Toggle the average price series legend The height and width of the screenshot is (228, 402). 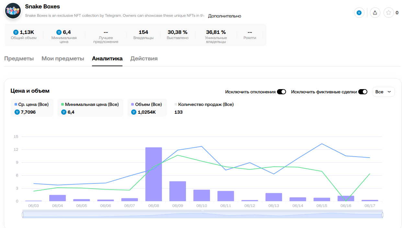point(32,104)
